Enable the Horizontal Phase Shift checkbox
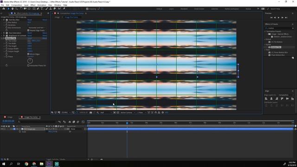The width and height of the screenshot is (297, 167). pyautogui.click(x=28, y=65)
